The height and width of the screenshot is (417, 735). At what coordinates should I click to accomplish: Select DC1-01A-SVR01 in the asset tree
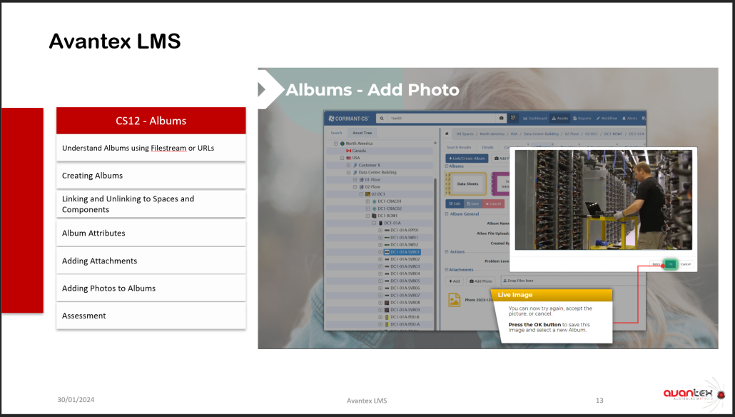(x=405, y=252)
